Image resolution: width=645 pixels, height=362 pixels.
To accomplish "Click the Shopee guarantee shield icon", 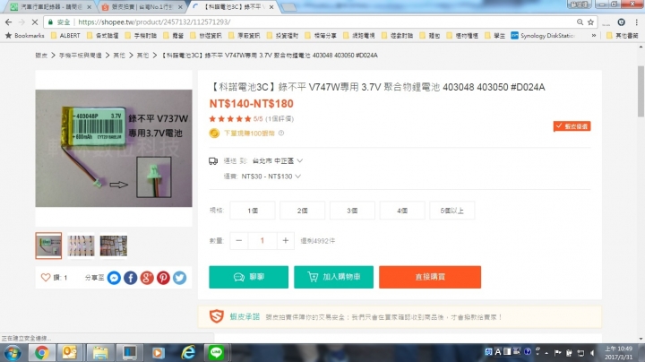I will 217,317.
